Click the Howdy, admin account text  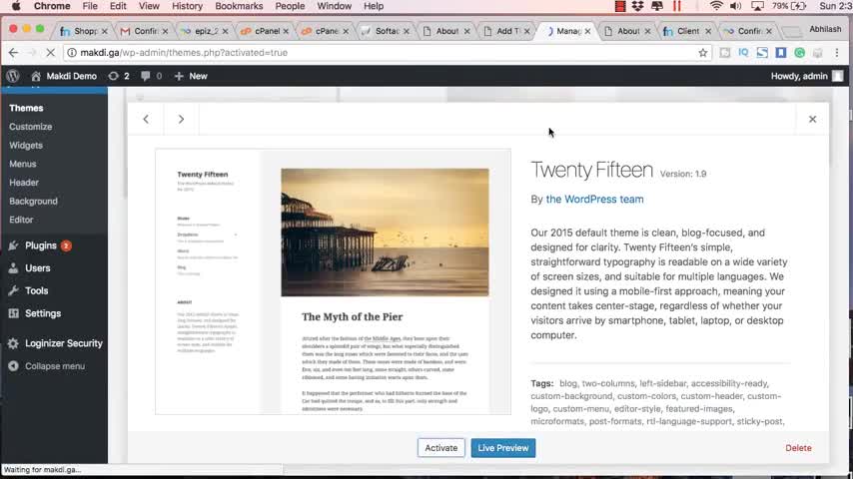click(x=799, y=76)
